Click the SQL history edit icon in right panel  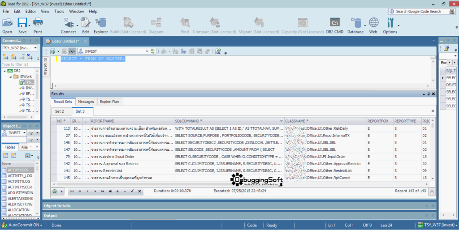pyautogui.click(x=446, y=48)
